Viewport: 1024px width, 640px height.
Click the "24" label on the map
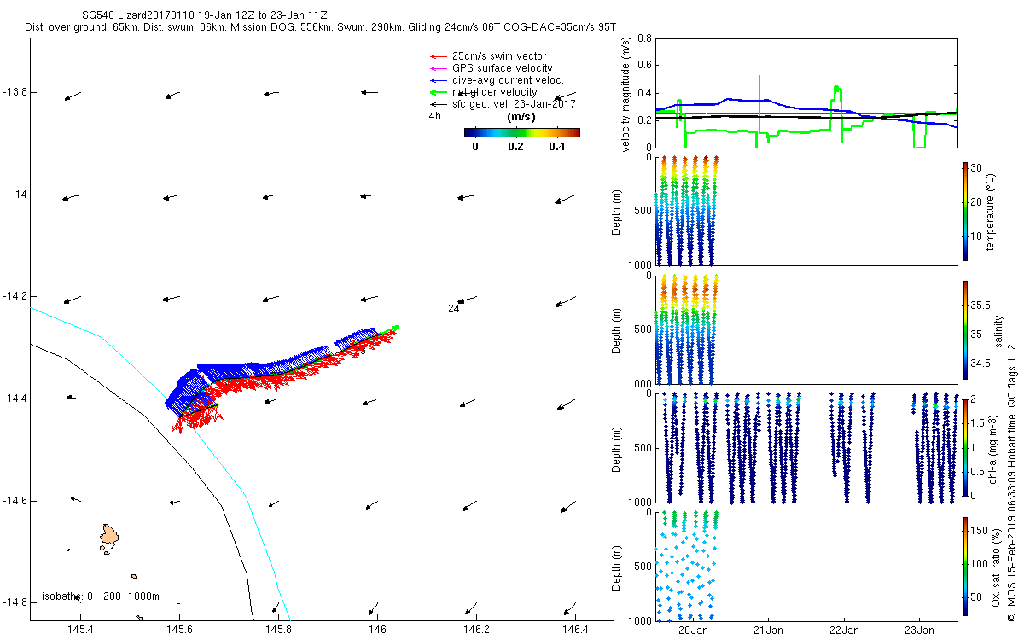click(453, 309)
